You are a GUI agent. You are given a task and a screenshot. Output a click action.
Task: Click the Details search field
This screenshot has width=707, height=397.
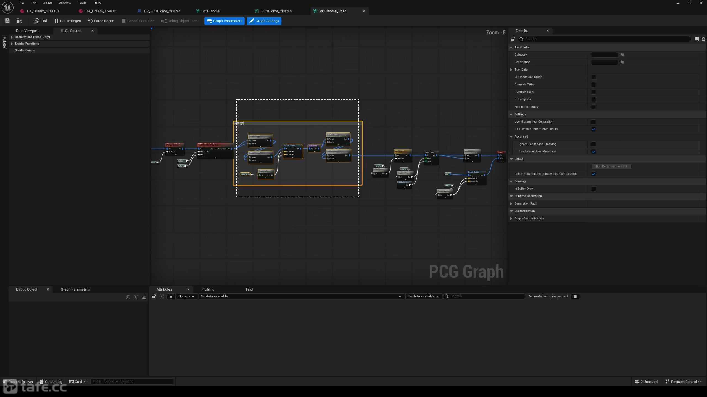(604, 39)
